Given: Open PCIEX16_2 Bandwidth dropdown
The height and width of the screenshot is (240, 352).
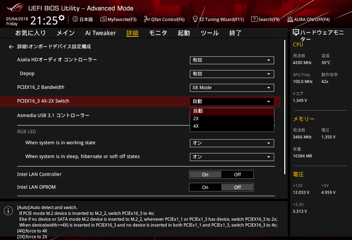Looking at the screenshot, I should tap(232, 88).
